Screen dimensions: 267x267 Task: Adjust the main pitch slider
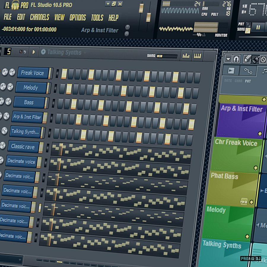148,17
